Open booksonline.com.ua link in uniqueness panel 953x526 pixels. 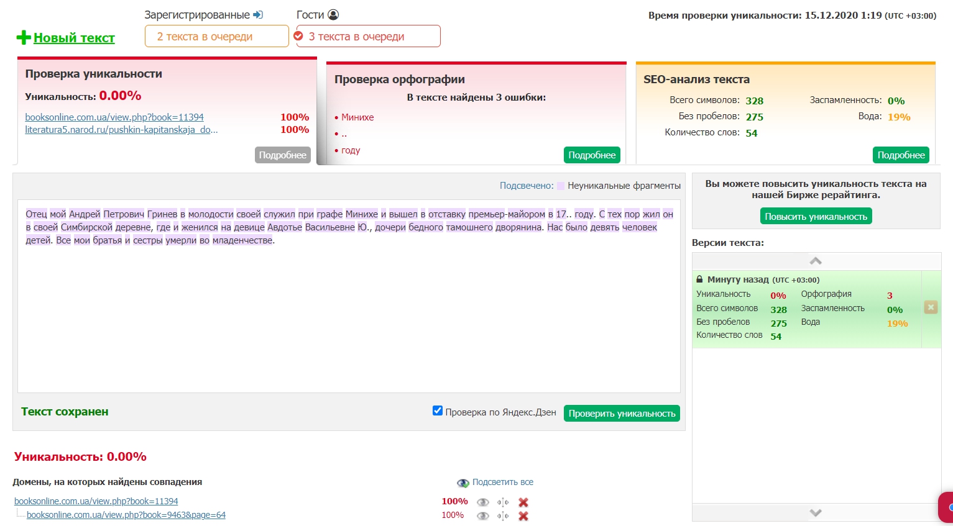coord(114,117)
